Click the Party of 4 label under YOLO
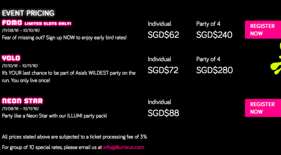This screenshot has width=281, height=155. tap(208, 59)
